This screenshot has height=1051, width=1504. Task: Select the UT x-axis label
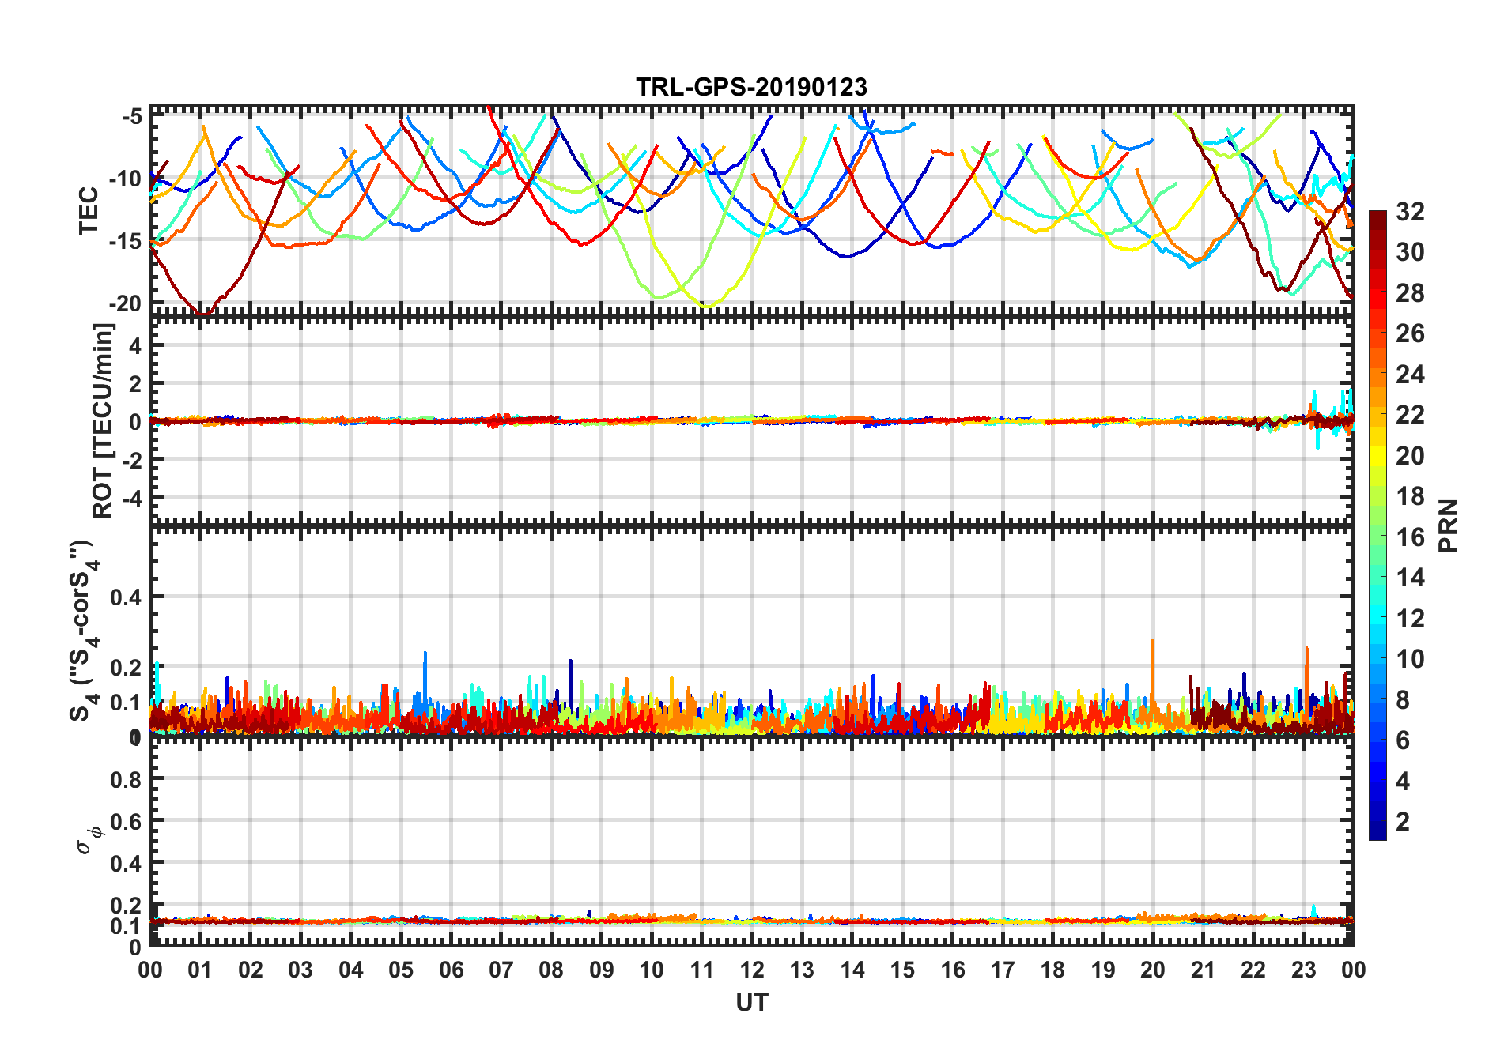751,1002
